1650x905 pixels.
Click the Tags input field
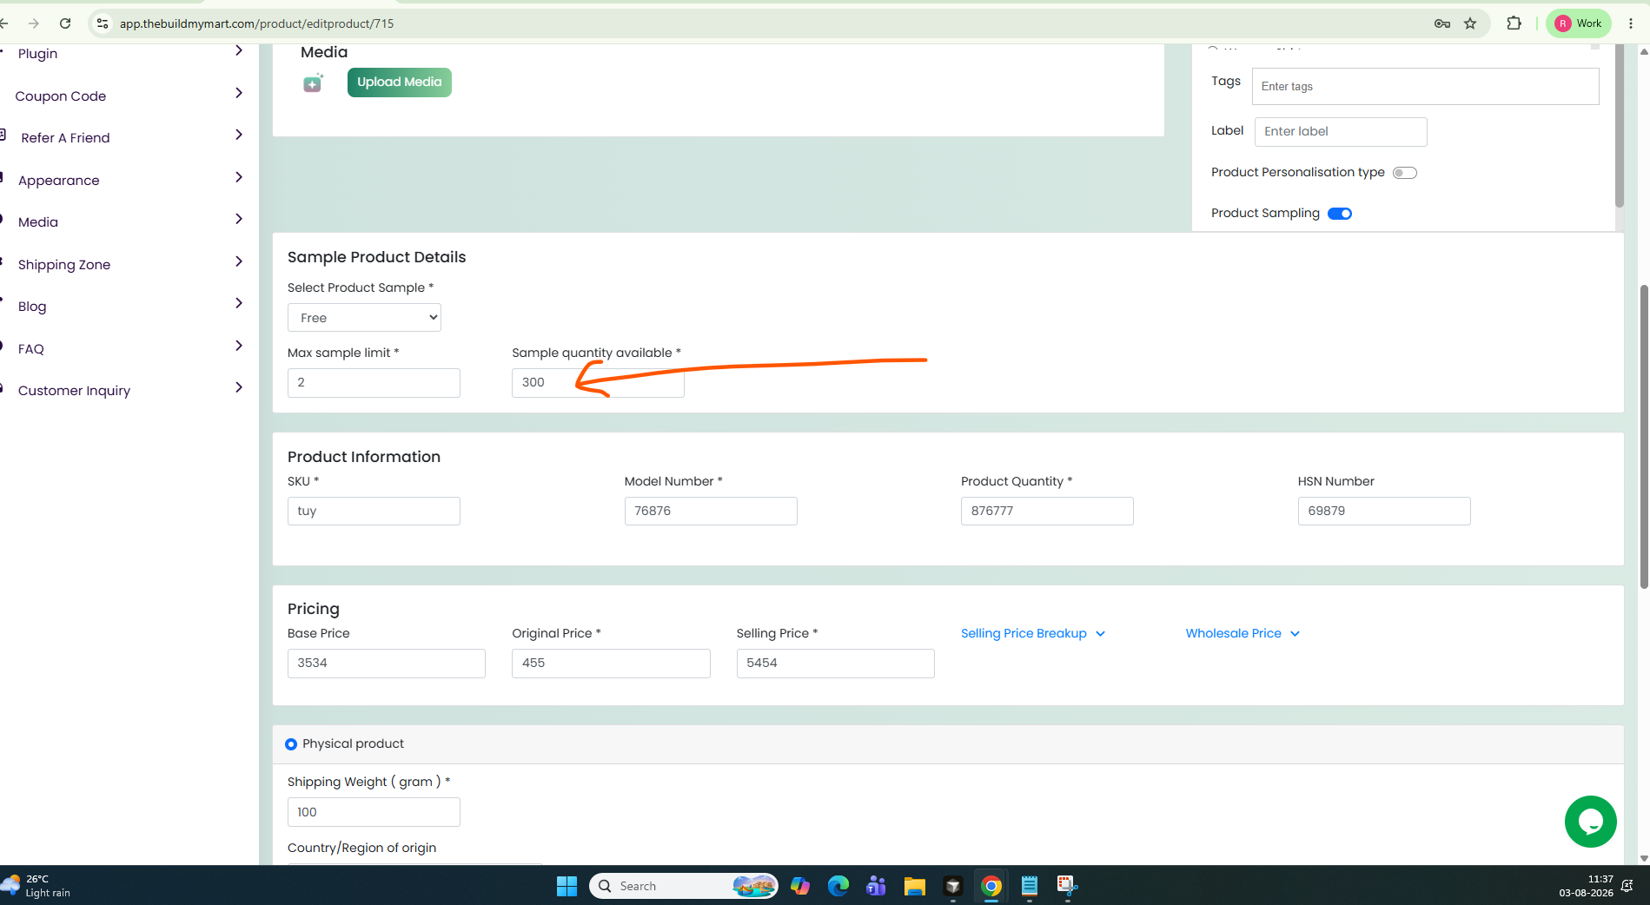point(1425,87)
